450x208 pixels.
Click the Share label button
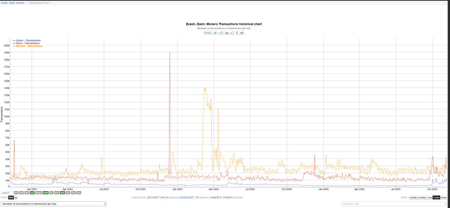point(208,33)
